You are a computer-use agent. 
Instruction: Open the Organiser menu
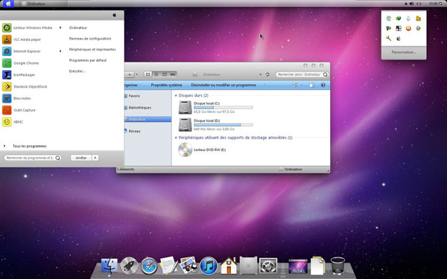133,85
